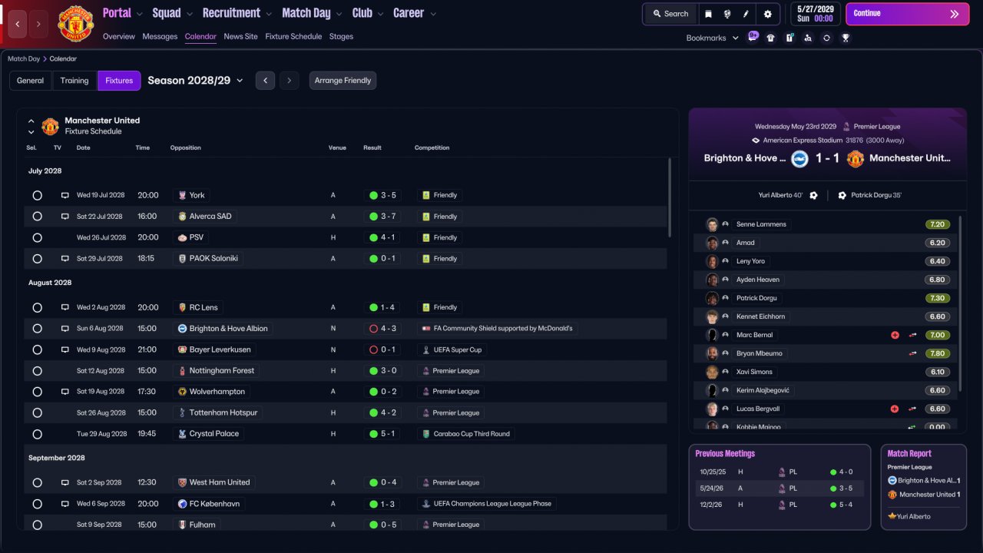
Task: Open the Match Day dropdown menu
Action: tap(313, 13)
